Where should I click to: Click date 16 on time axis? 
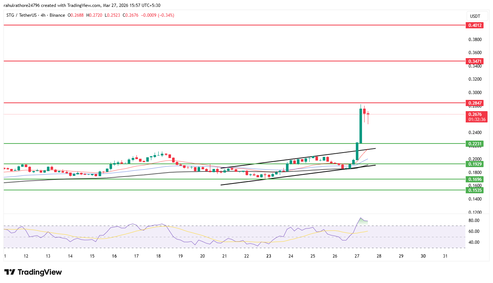tap(114, 256)
